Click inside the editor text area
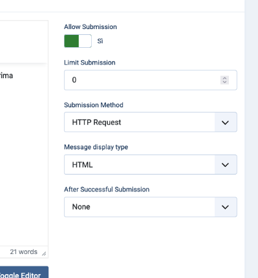Viewport: 258px width, 278px height. point(24,151)
